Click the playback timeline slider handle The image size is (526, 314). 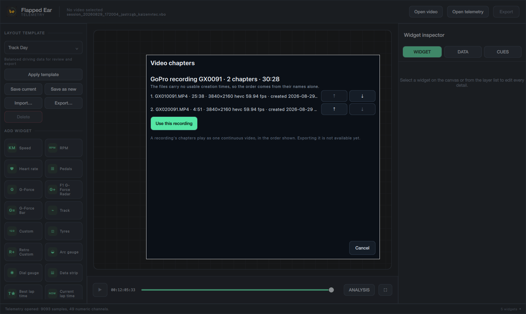pyautogui.click(x=331, y=290)
